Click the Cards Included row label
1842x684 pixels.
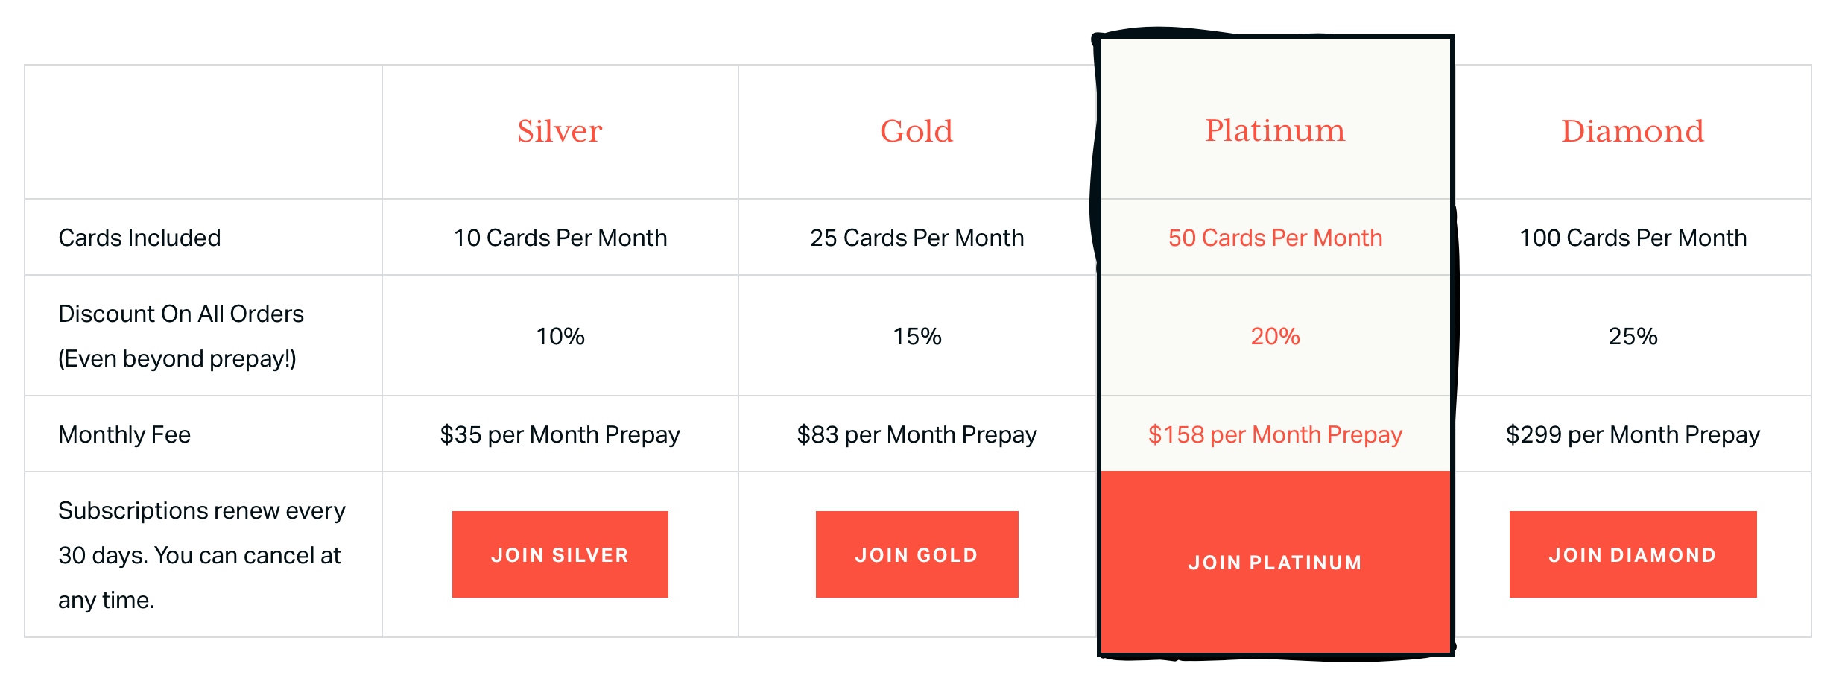pyautogui.click(x=139, y=237)
